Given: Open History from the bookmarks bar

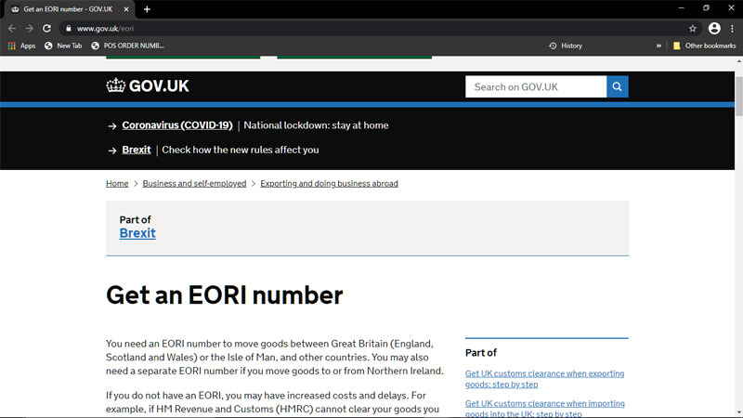Looking at the screenshot, I should pyautogui.click(x=566, y=46).
